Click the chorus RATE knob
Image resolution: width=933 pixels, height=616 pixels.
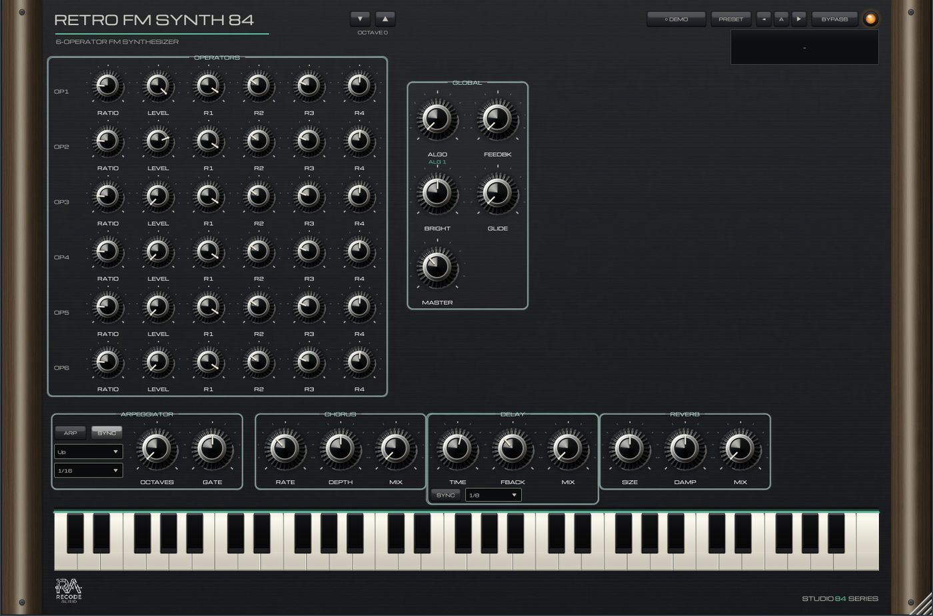[285, 448]
